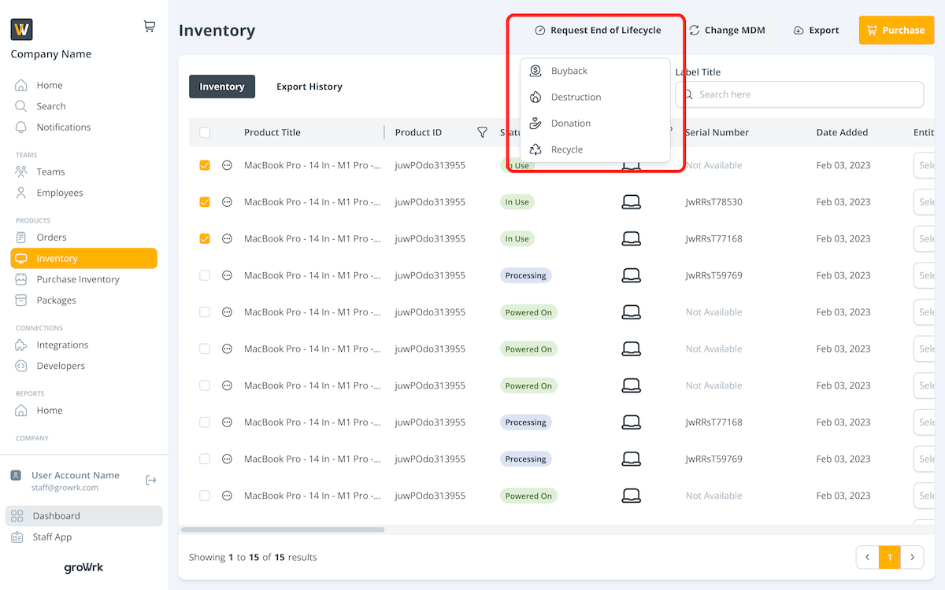Click the logout icon beside user account
This screenshot has width=945, height=590.
151,481
